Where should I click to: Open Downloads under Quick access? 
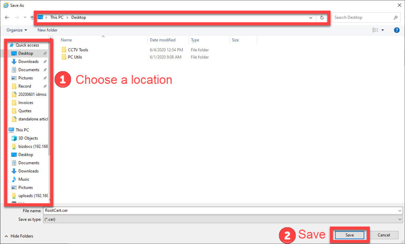tap(28, 61)
